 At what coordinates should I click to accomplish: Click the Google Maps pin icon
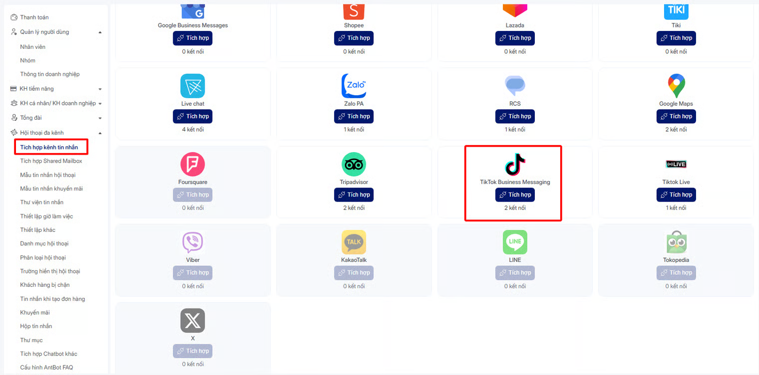coord(676,86)
